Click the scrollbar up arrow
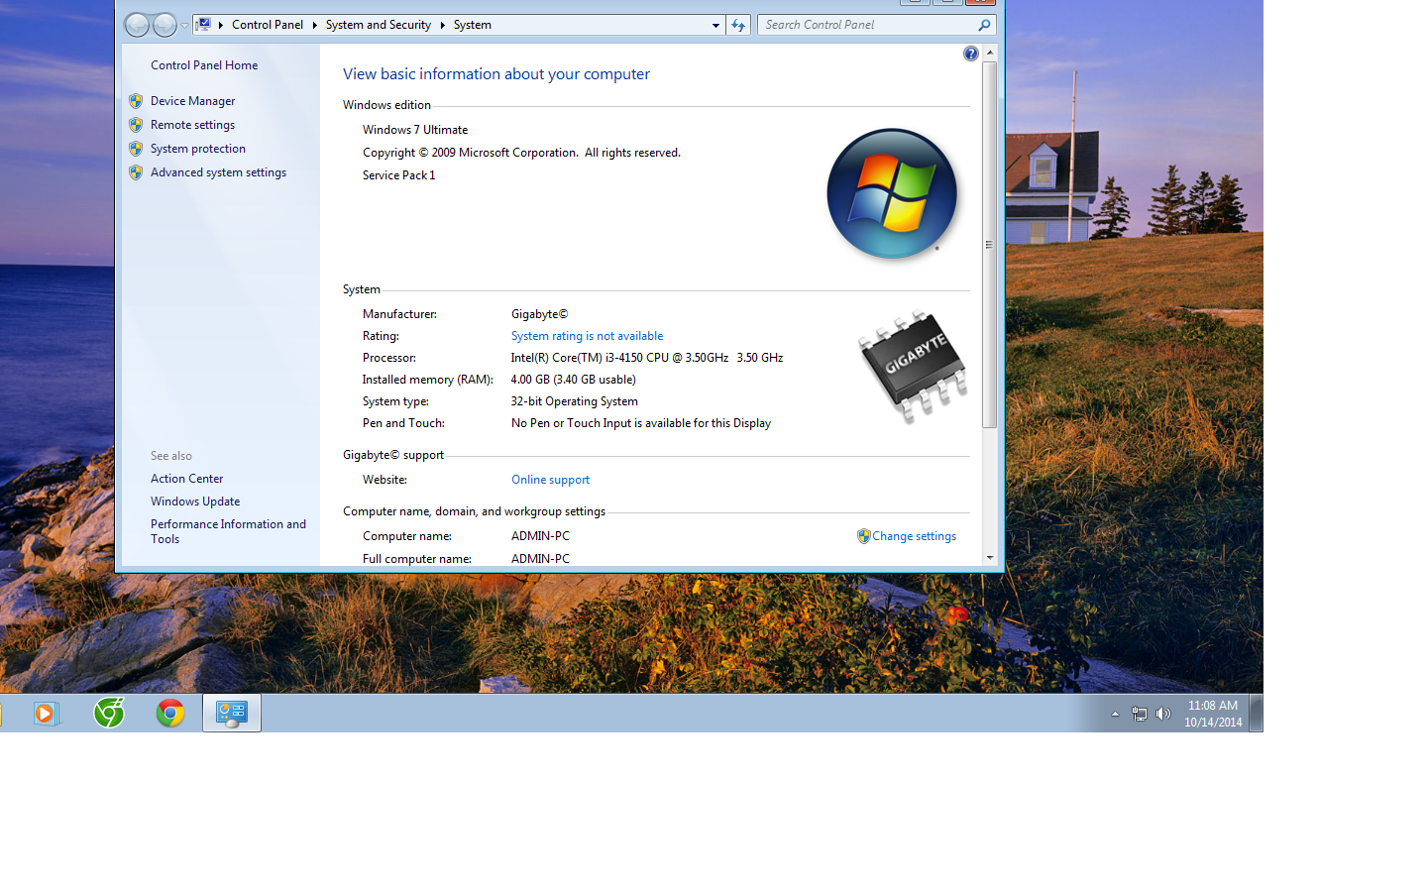Image resolution: width=1427 pixels, height=892 pixels. click(989, 53)
